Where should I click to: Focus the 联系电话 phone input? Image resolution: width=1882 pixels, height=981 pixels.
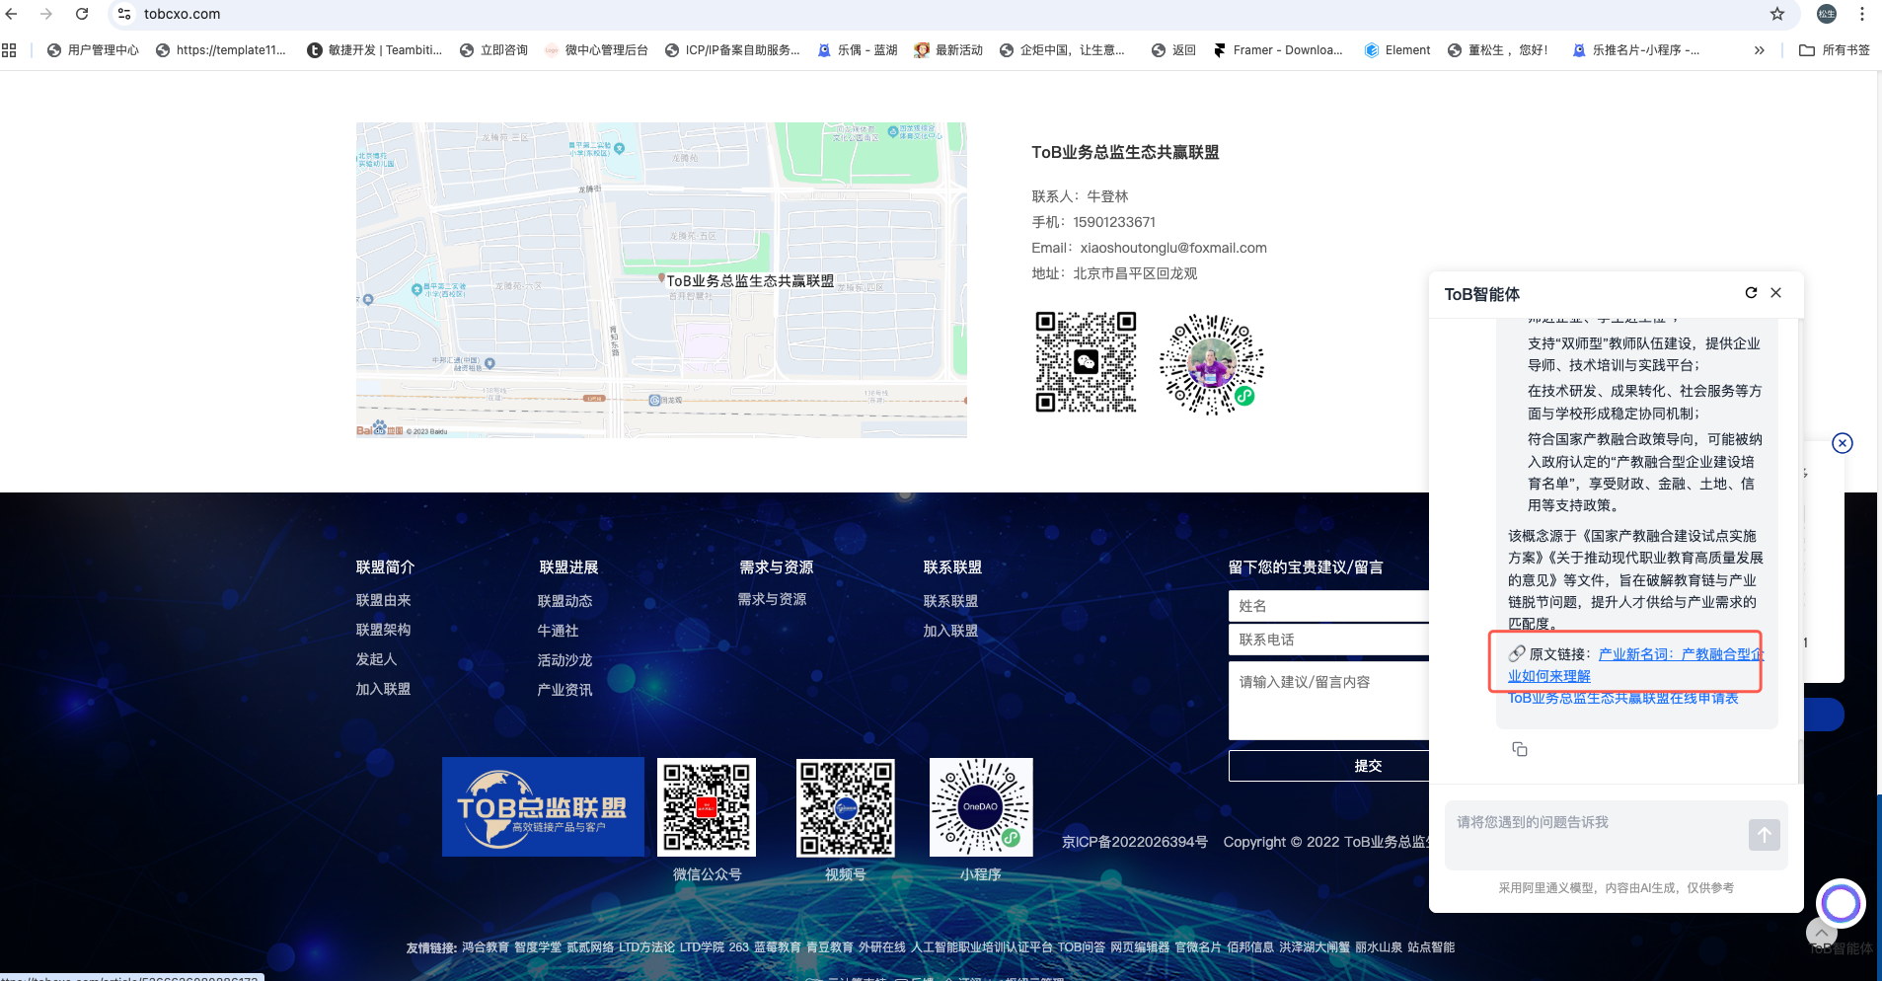point(1327,640)
